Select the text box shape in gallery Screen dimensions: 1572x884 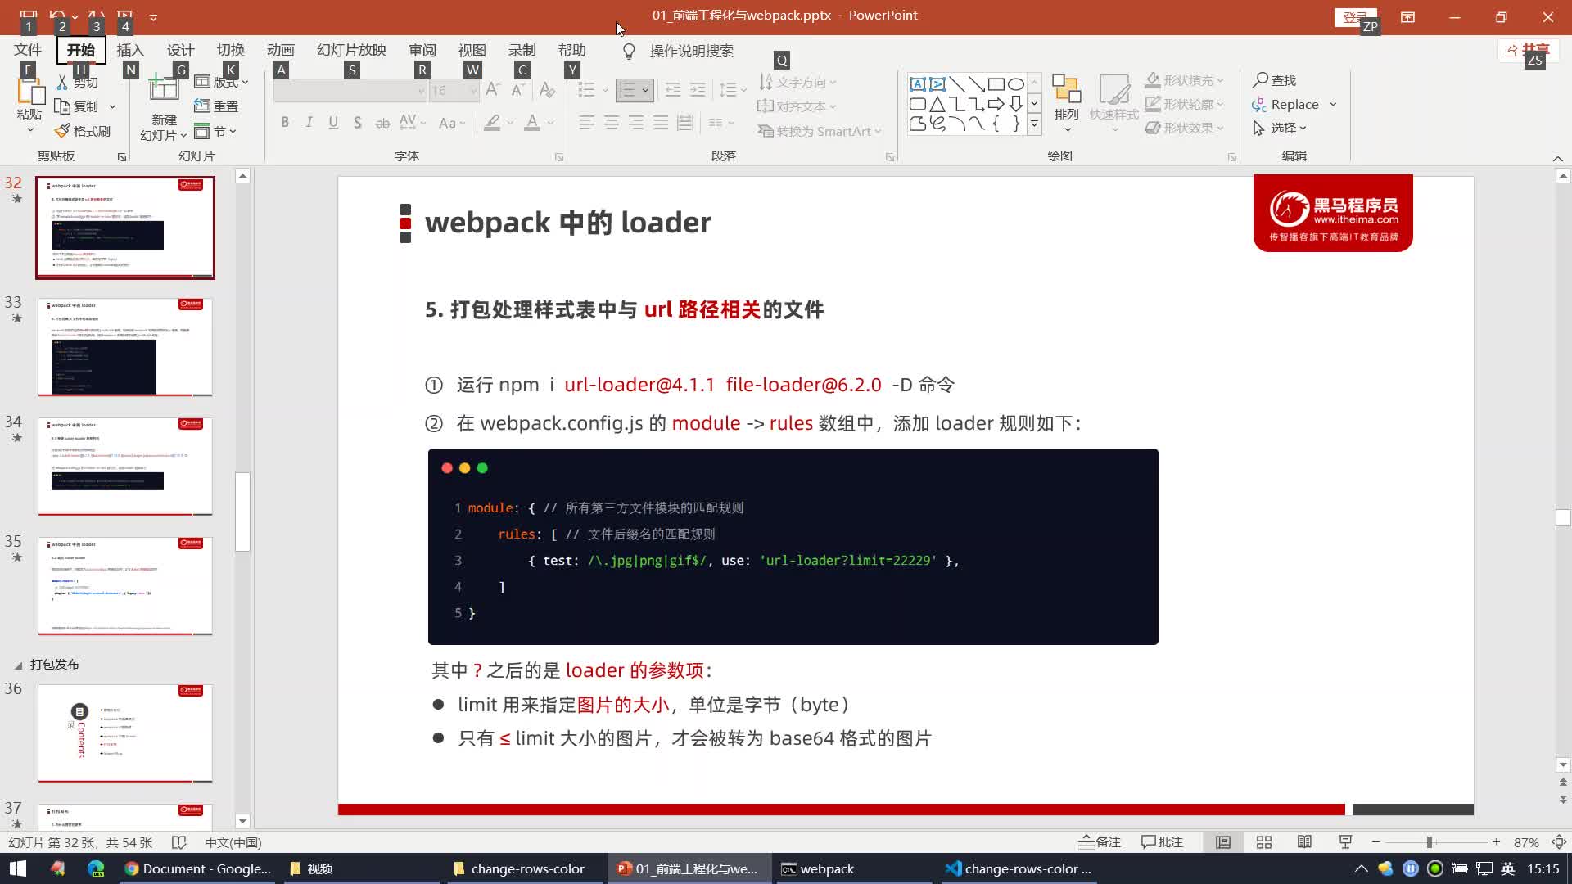point(918,84)
